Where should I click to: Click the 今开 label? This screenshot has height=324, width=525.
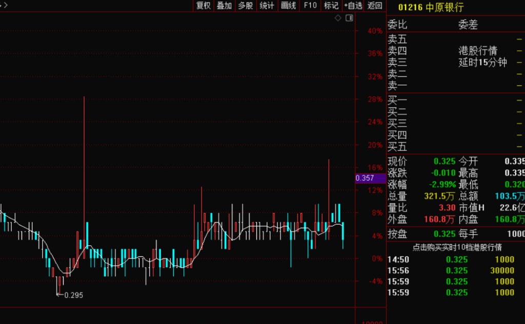468,162
